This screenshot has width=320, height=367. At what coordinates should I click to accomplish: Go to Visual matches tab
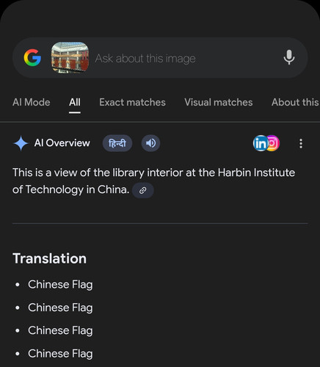tap(219, 102)
